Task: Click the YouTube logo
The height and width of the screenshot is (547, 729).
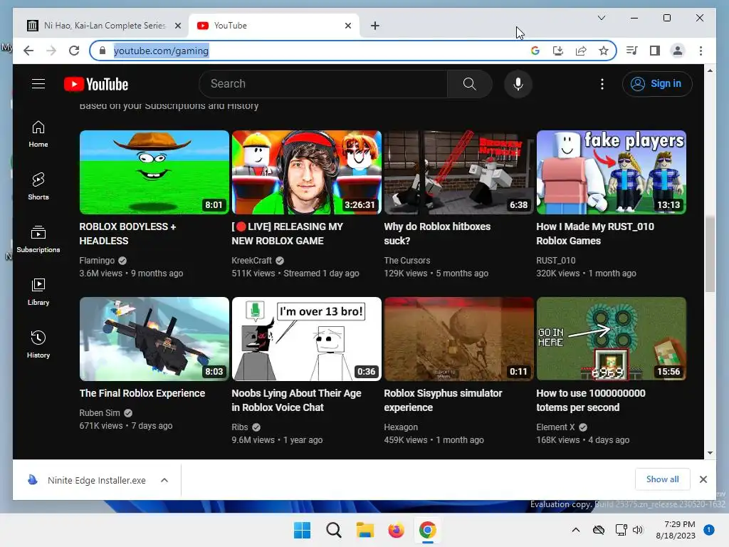Action: tap(96, 84)
